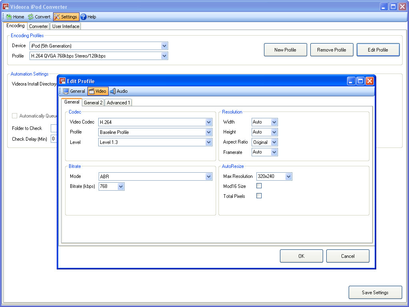Open the Framerate dropdown

coord(274,152)
